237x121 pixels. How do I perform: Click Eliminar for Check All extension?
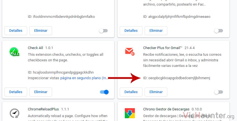pyautogui.click(x=41, y=92)
